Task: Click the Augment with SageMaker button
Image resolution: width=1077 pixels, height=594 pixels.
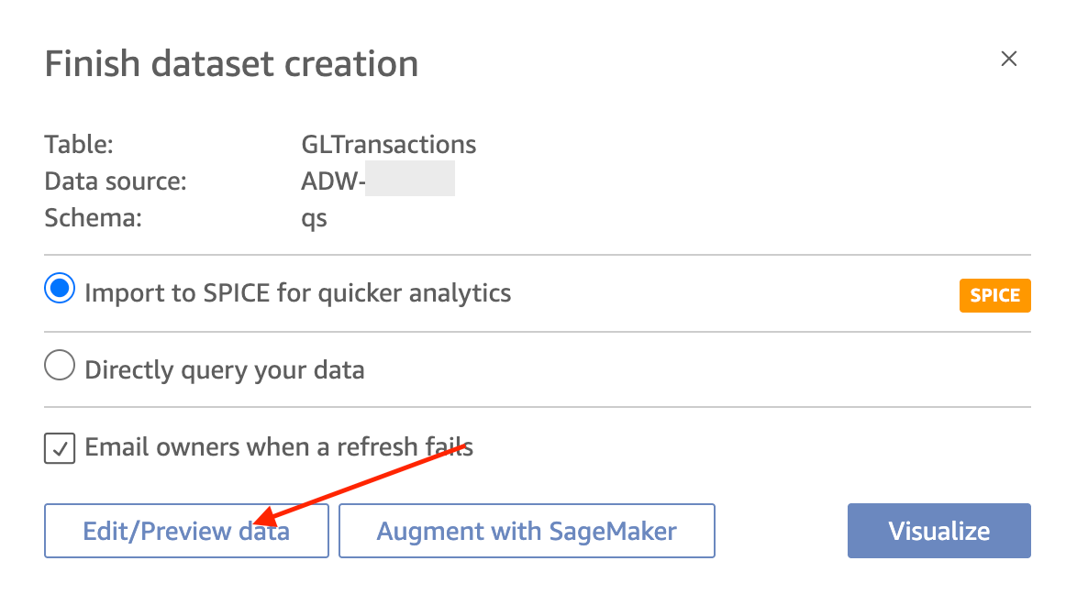Action: click(527, 531)
